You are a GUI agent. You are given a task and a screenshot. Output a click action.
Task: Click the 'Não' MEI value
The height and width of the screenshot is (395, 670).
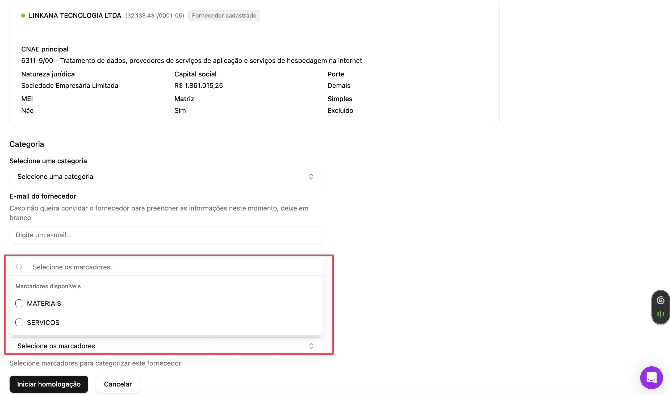click(x=27, y=110)
